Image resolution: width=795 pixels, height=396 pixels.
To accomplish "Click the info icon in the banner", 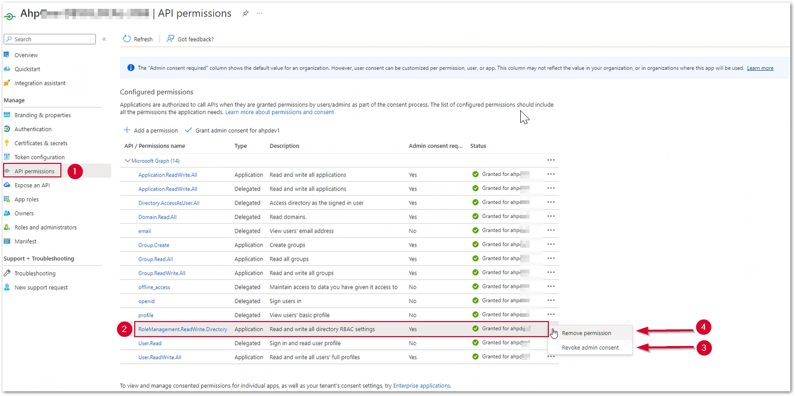I will (131, 68).
